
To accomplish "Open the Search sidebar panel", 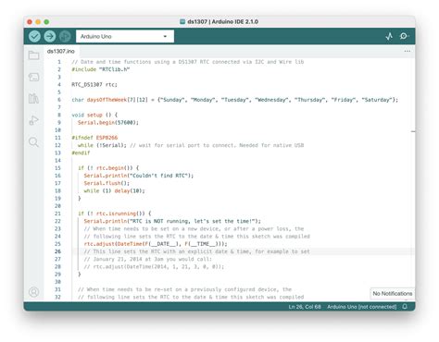I will [33, 142].
